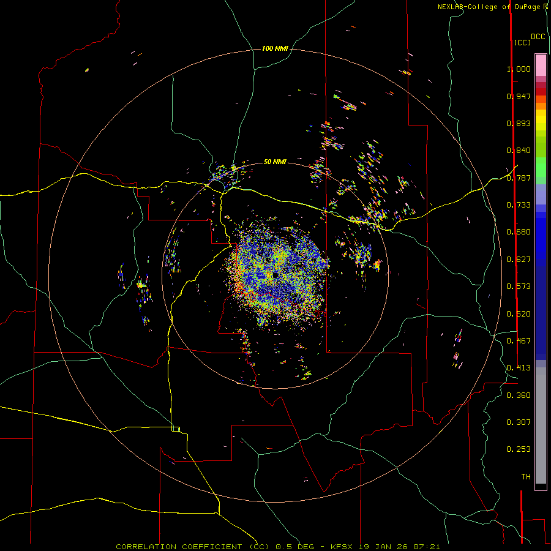Image resolution: width=551 pixels, height=551 pixels.
Task: Click the KFSX station identifier in the caption
Action: 343,547
